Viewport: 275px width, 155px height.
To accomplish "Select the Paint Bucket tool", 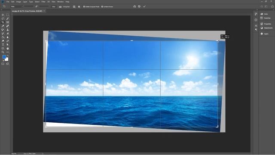I will (3, 37).
